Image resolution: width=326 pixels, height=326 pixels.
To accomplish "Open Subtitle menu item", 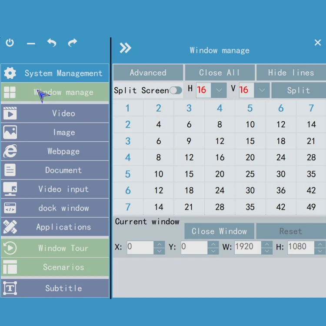I will tap(55, 288).
